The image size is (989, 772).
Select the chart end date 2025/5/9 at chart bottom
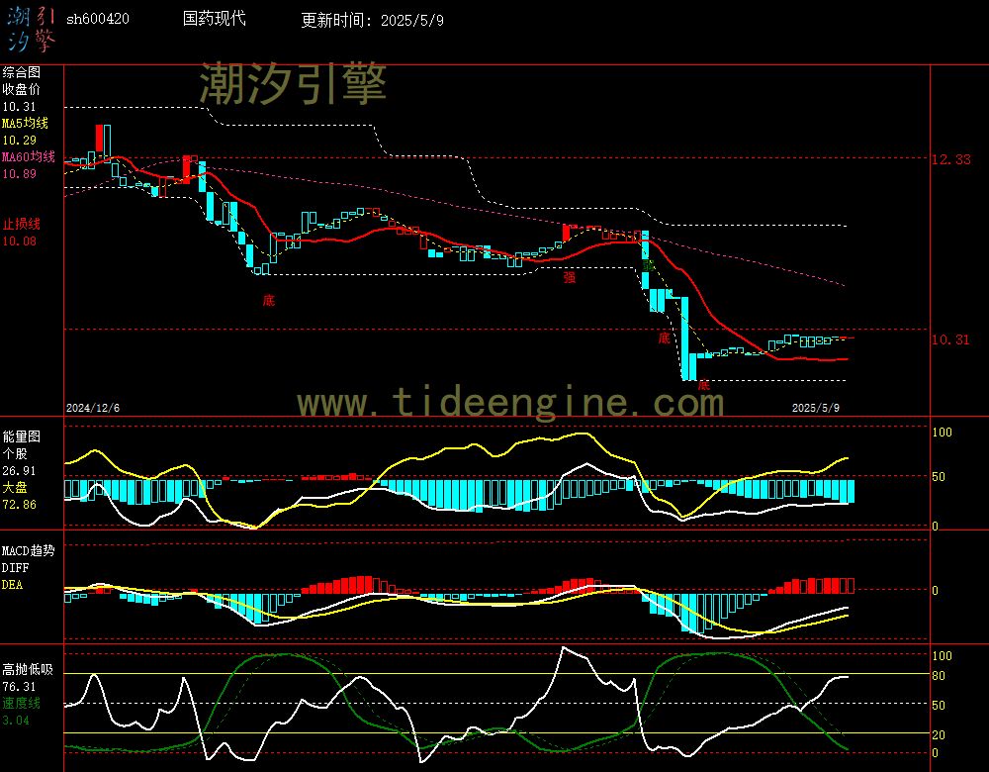click(x=816, y=408)
